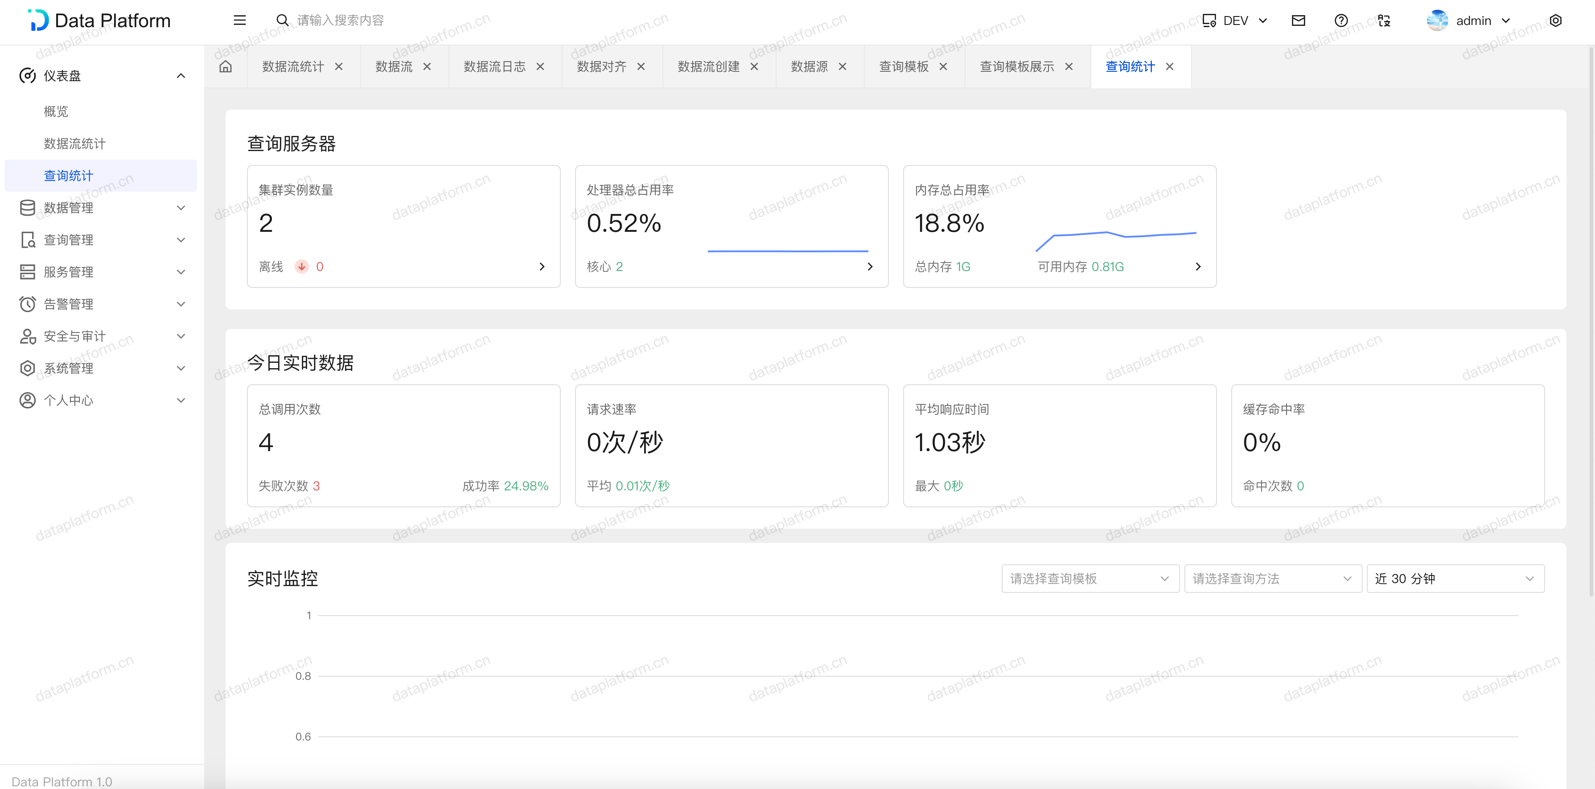Open the DEV environment dropdown
Viewport: 1595px width, 789px height.
(x=1235, y=21)
